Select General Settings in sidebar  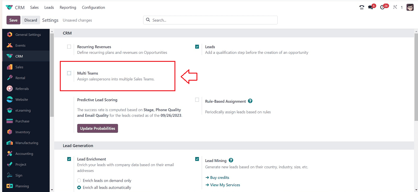coord(28,35)
